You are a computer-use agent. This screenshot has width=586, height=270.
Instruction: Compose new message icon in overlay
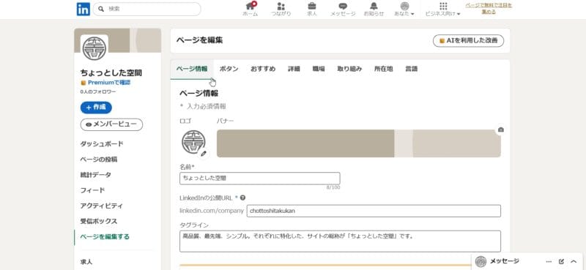point(561,262)
